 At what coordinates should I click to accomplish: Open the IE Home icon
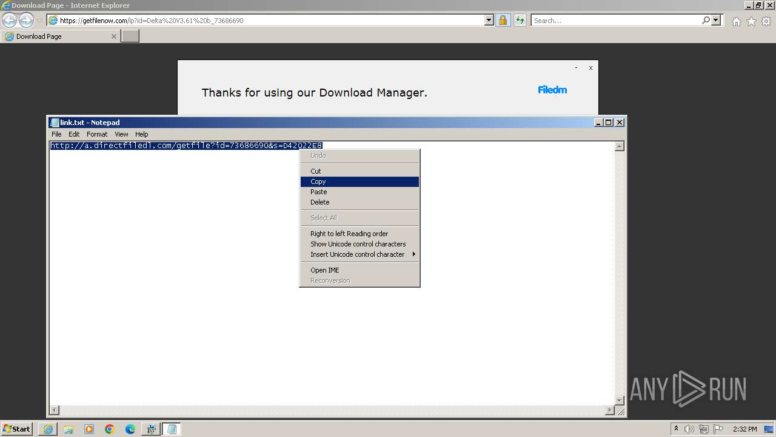[736, 21]
